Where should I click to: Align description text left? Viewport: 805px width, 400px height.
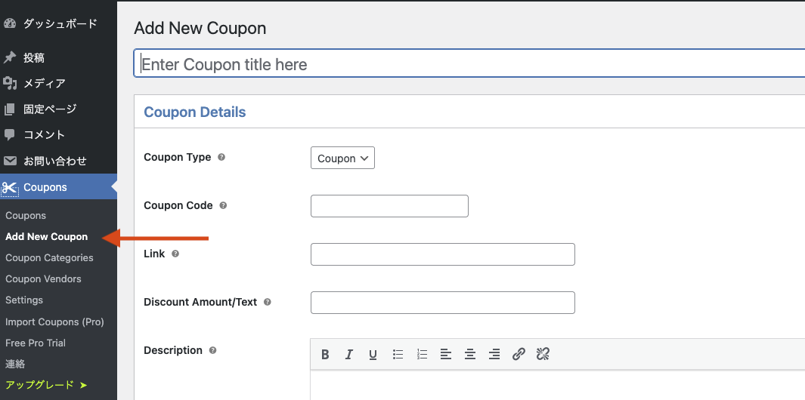(446, 355)
